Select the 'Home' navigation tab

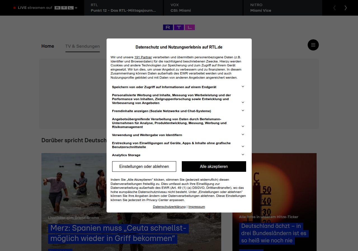48,46
